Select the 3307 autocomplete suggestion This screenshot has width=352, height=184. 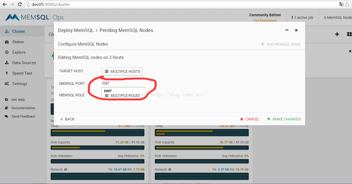pos(124,91)
